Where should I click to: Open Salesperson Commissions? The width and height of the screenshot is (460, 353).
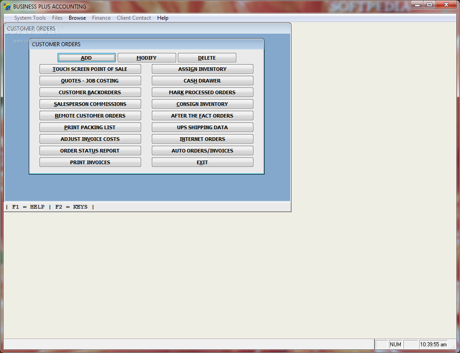[x=90, y=104]
